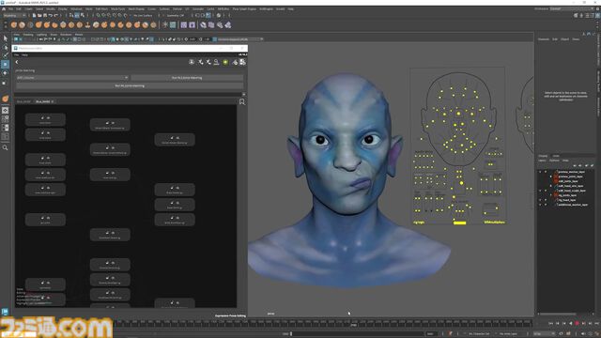Pick the Smooth brush on the sculpting shelf

click(22, 25)
